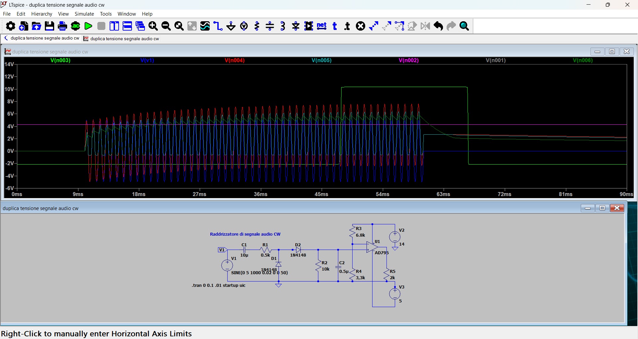The image size is (638, 339).
Task: Click the Delete tool icon
Action: [x=361, y=26]
